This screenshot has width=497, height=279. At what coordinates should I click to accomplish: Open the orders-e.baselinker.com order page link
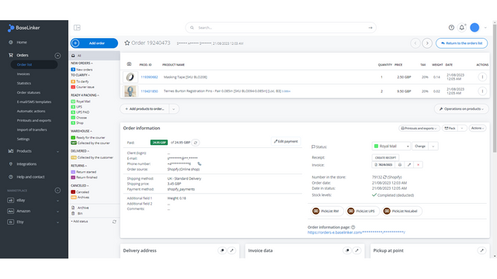click(x=356, y=232)
